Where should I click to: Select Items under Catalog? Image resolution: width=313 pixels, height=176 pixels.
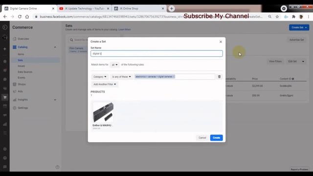tap(21, 54)
